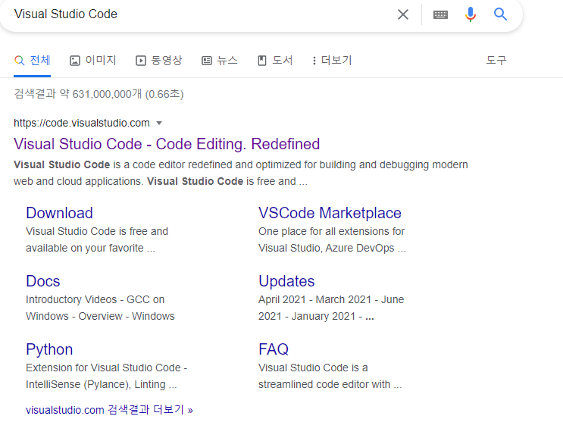Start voice search with the microphone icon
This screenshot has height=438, width=563.
[471, 14]
